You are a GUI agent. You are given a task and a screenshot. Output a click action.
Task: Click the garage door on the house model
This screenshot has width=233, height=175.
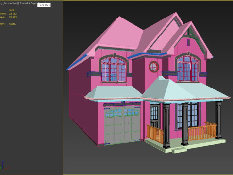[x=122, y=125]
